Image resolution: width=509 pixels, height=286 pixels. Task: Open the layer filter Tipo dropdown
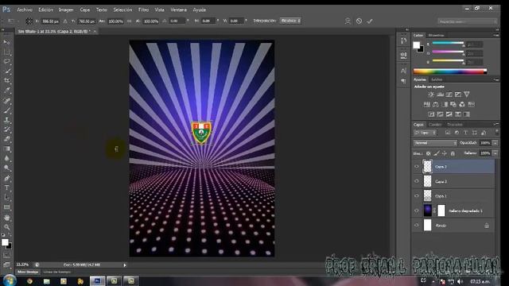coord(425,133)
